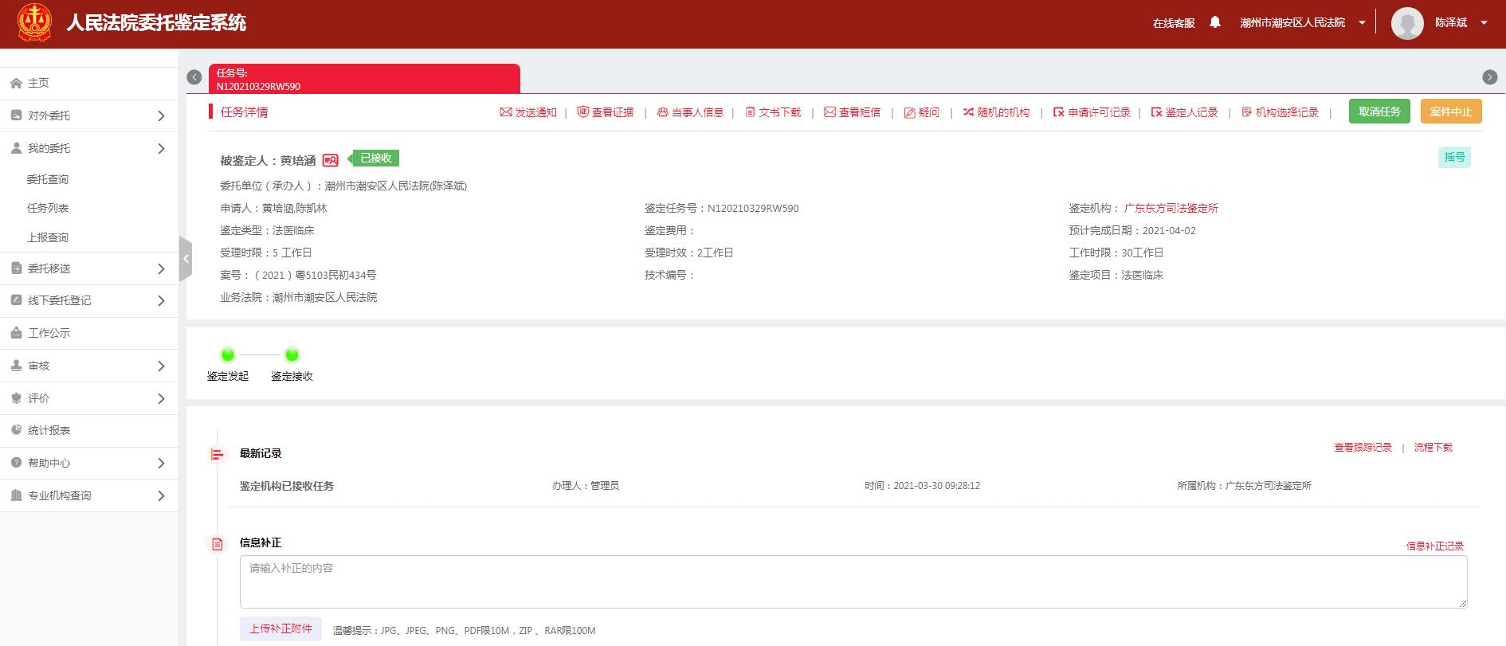Expand the 审核 menu chevron
This screenshot has height=646, width=1506.
[161, 366]
